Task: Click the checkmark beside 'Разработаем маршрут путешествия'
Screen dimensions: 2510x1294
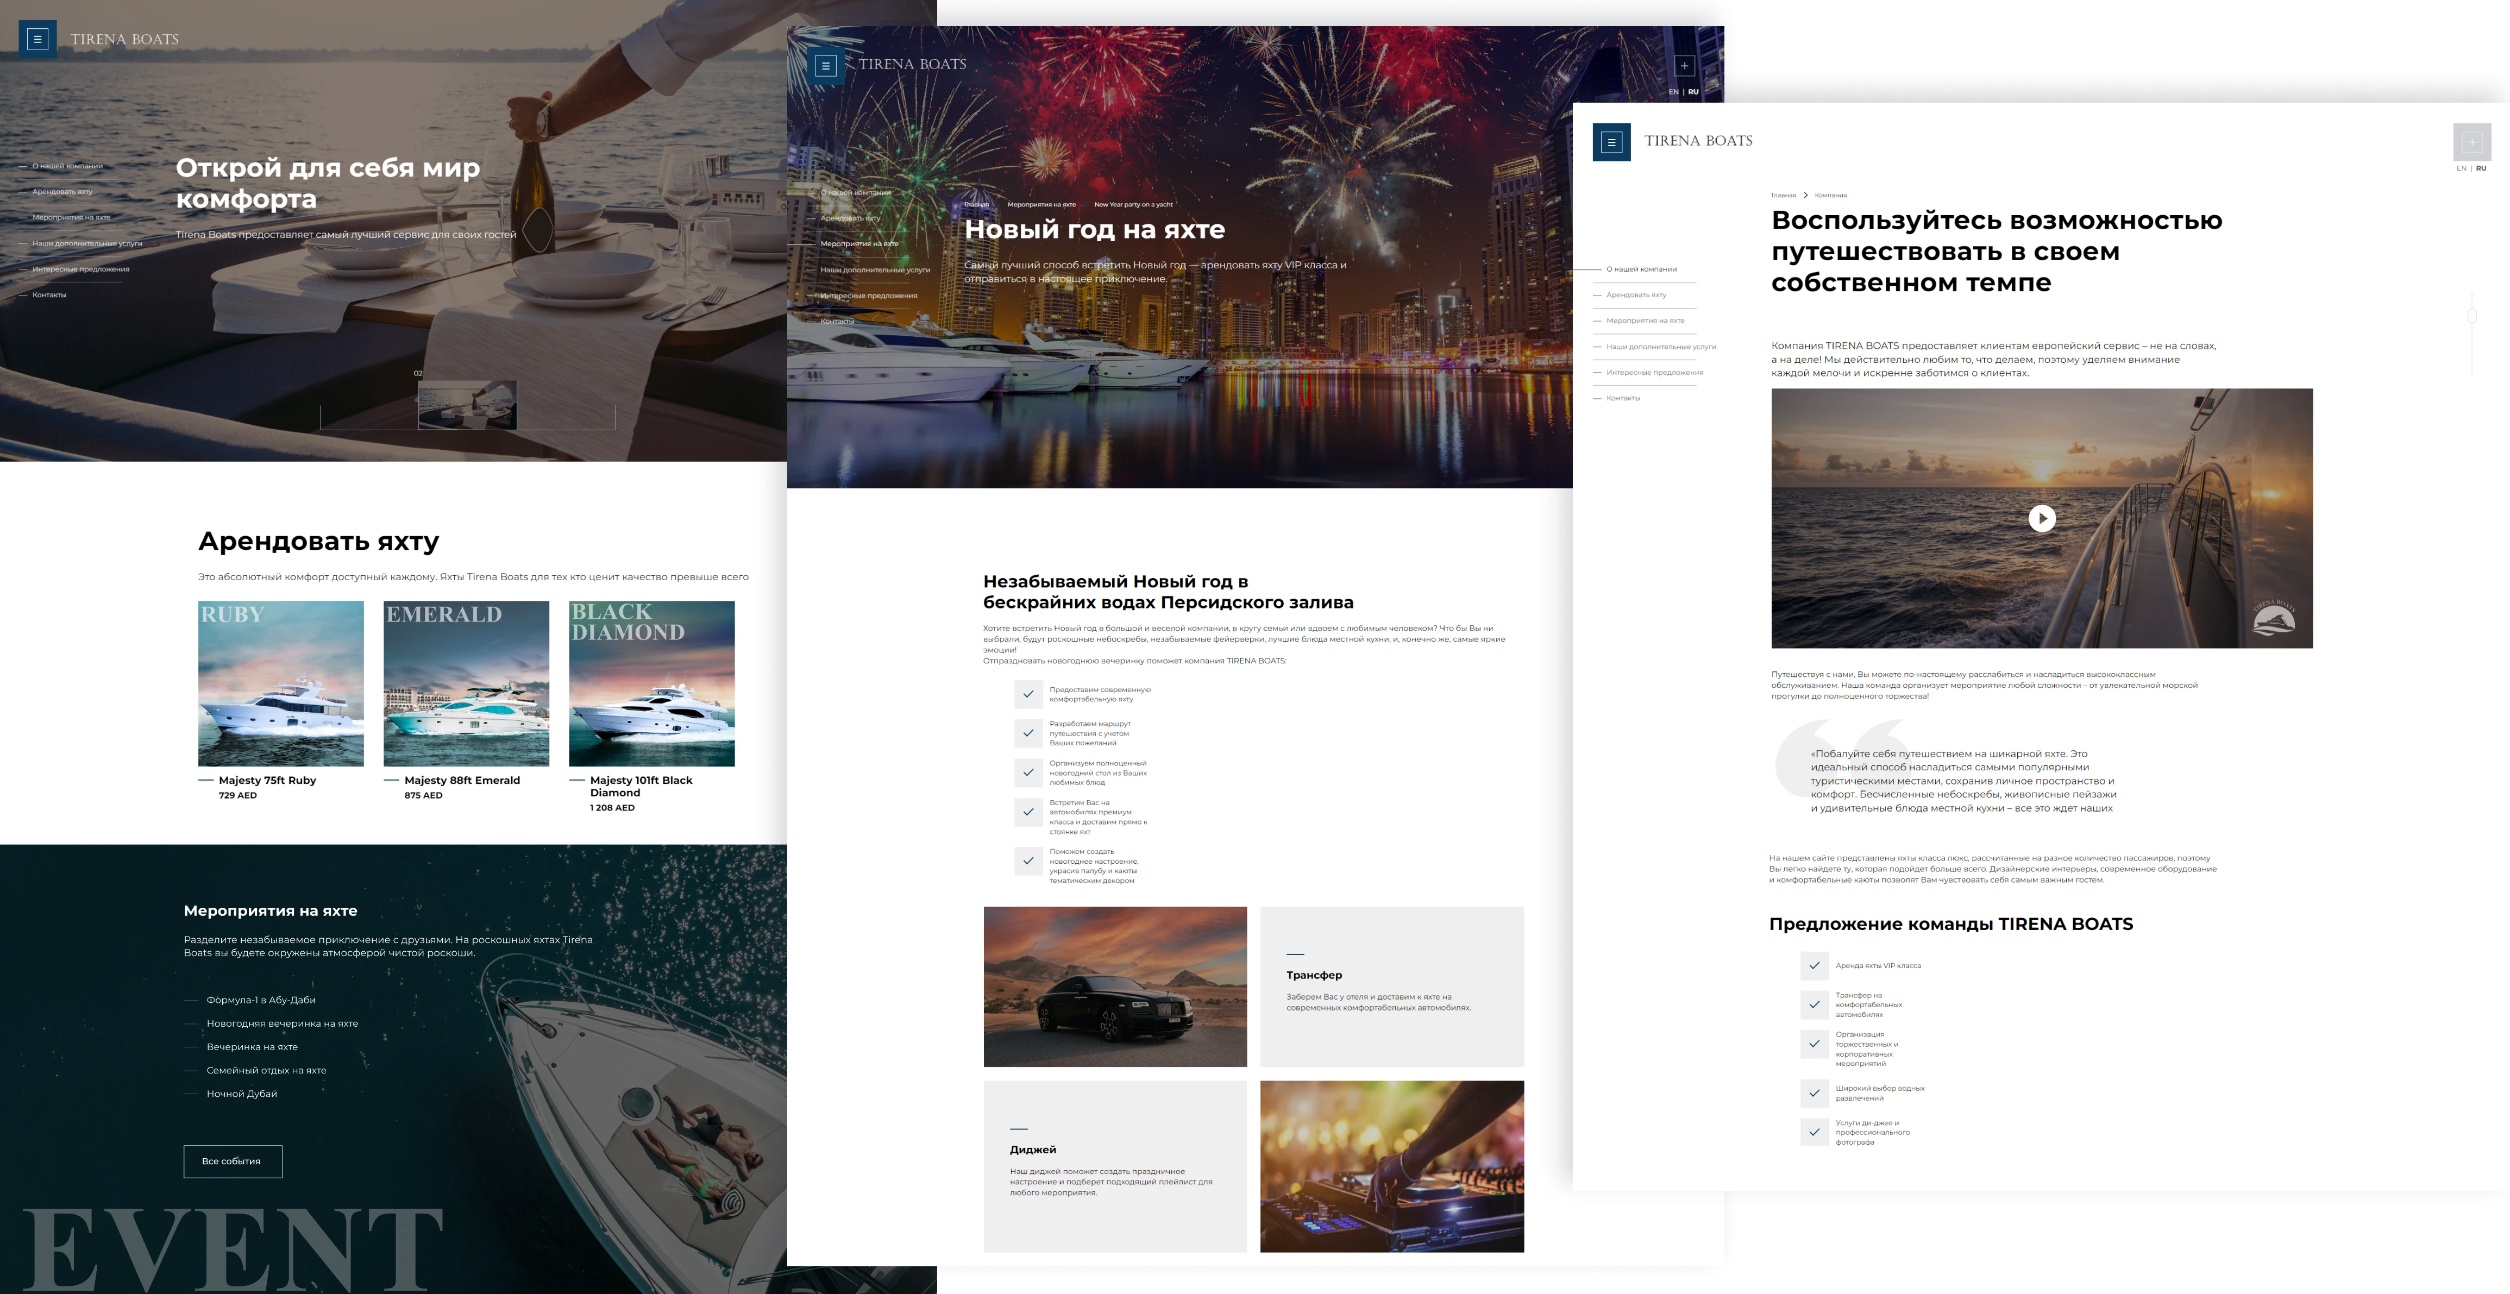Action: pos(1028,733)
